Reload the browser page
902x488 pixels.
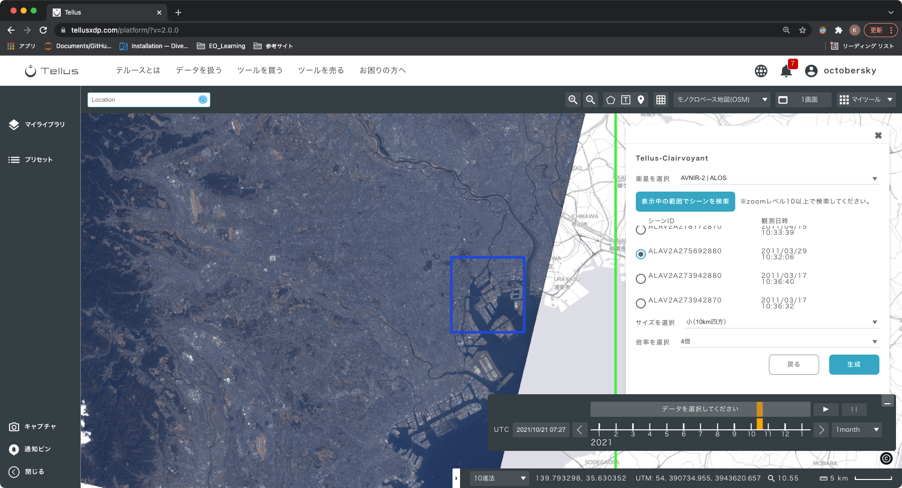pyautogui.click(x=43, y=30)
